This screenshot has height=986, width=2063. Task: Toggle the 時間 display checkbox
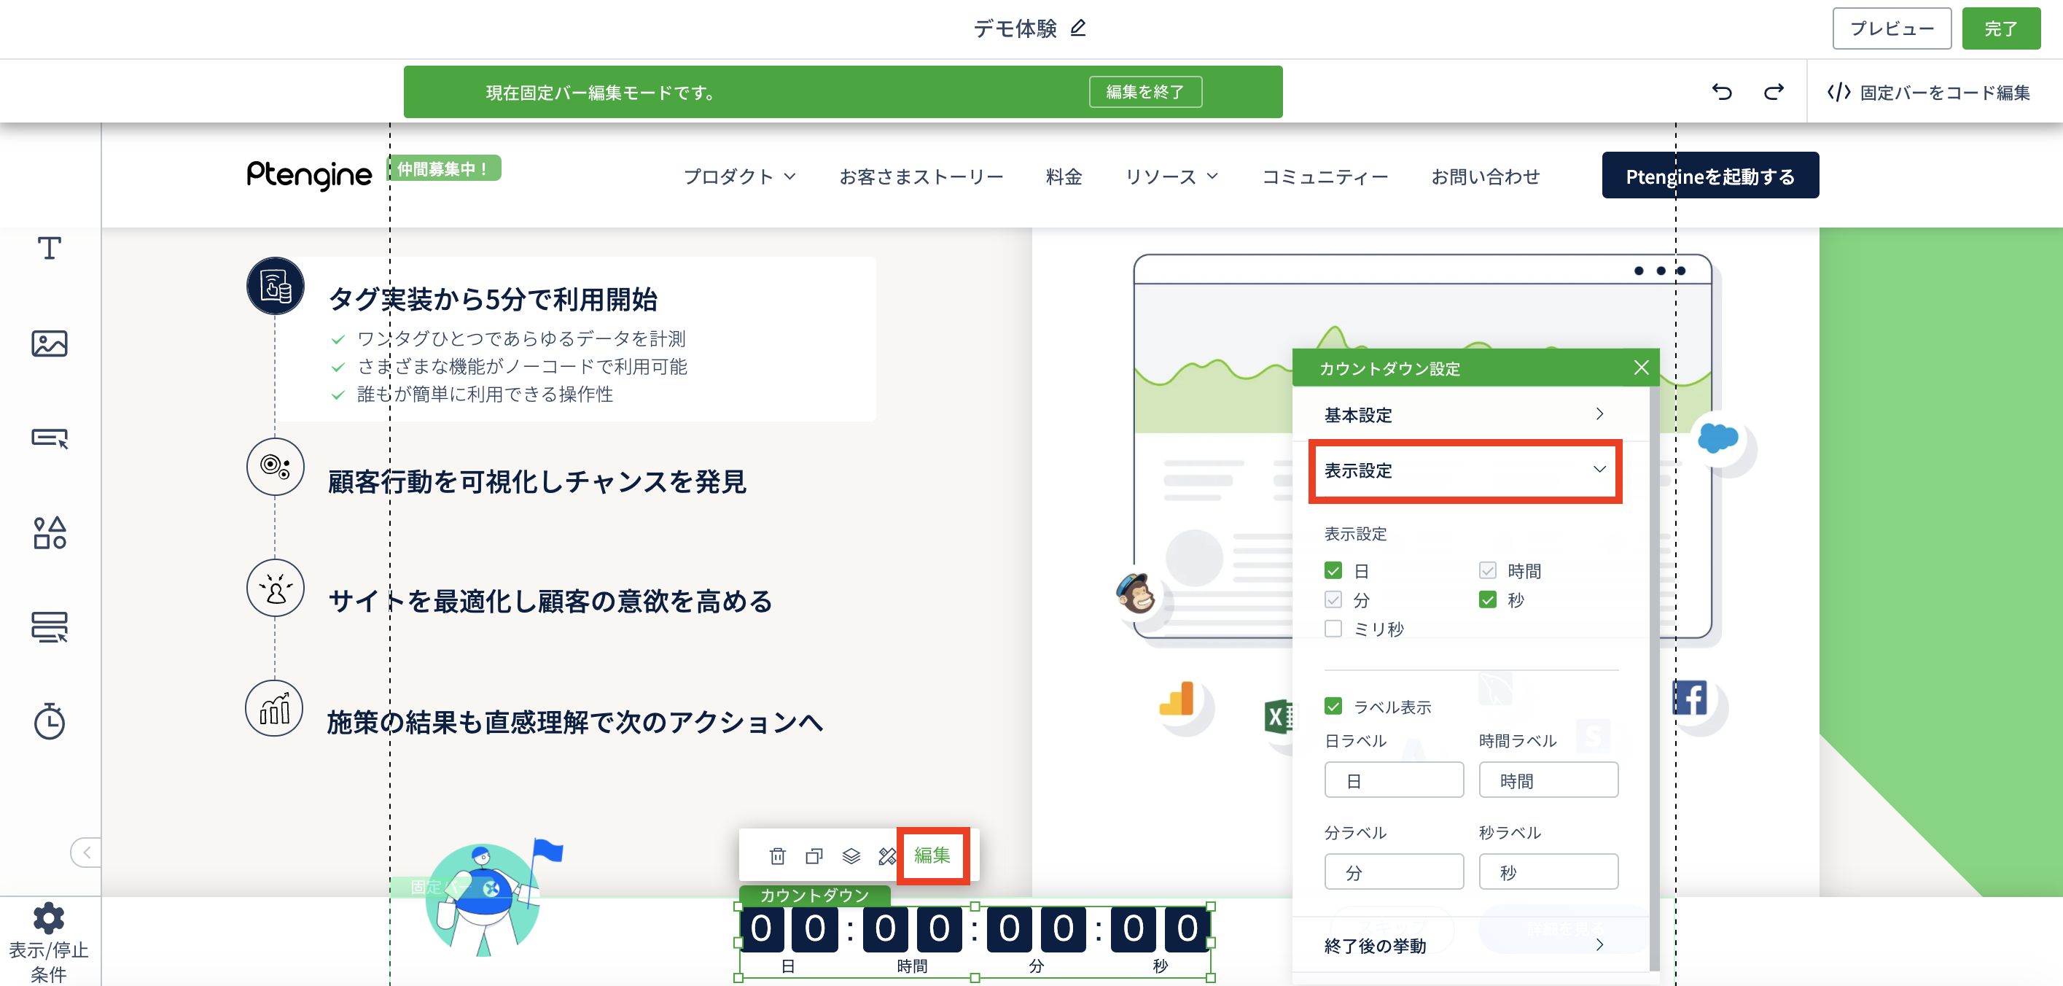[1487, 570]
